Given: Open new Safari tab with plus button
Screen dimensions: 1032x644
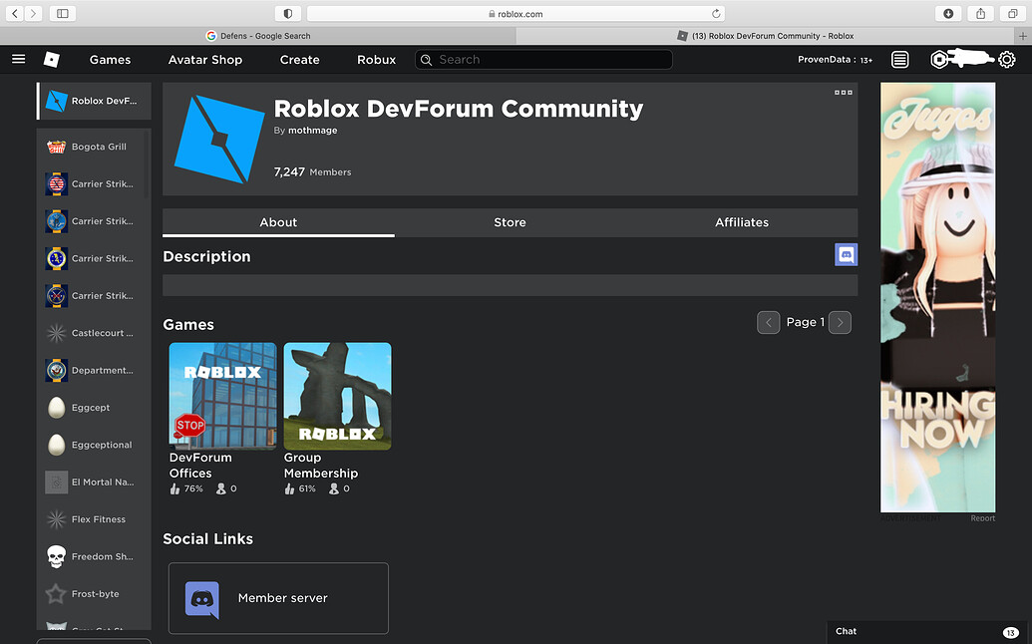Looking at the screenshot, I should pyautogui.click(x=1023, y=36).
